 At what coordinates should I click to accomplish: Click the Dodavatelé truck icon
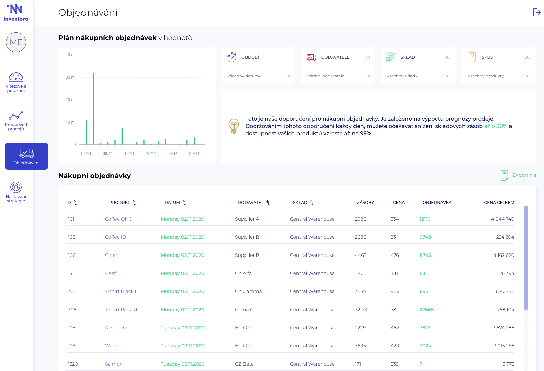tap(311, 57)
